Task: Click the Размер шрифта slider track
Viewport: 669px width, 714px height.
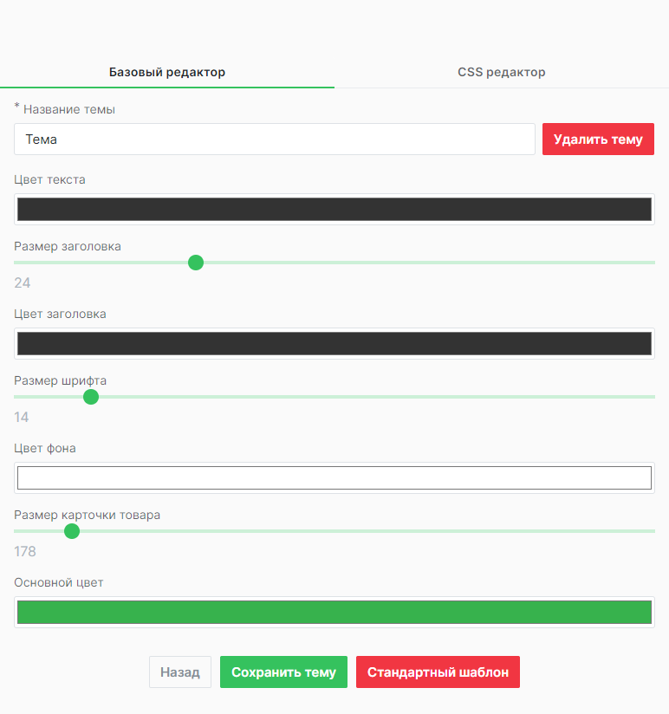Action: [x=390, y=397]
